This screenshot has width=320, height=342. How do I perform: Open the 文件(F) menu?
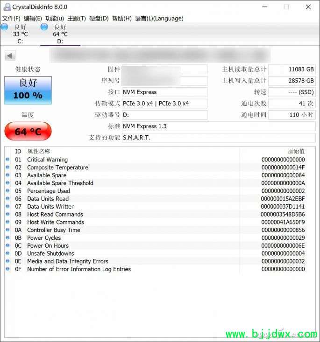pyautogui.click(x=11, y=19)
